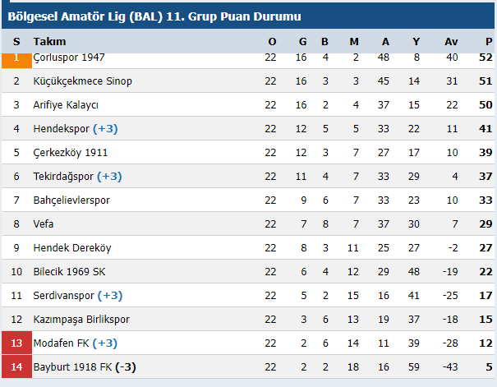Click the Takım column header
Image resolution: width=497 pixels, height=387 pixels.
(49, 42)
